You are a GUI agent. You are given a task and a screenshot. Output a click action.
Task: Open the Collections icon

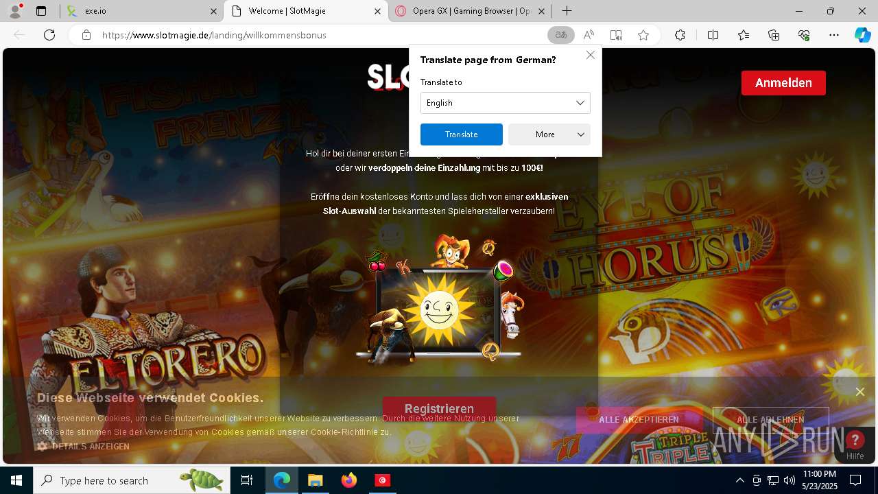coord(774,35)
